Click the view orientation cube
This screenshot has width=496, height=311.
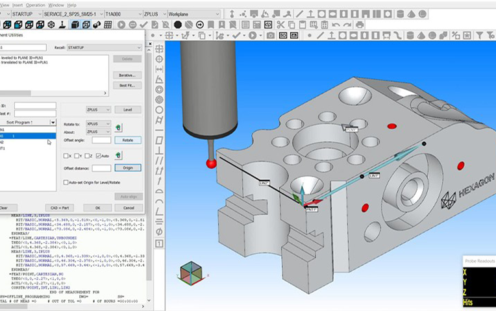click(x=190, y=271)
